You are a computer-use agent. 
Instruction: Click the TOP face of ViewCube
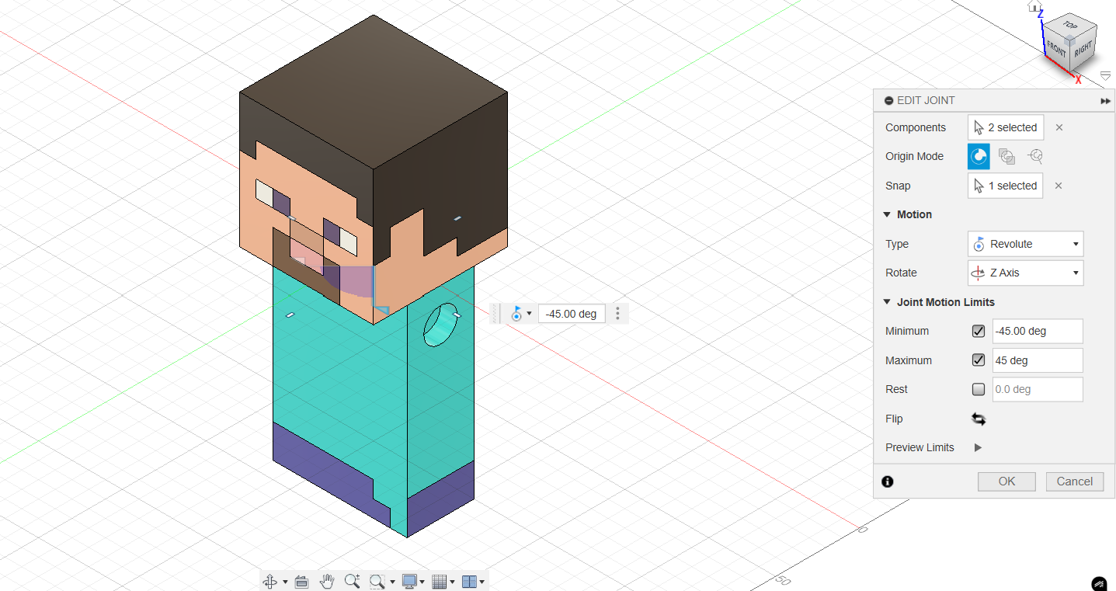point(1070,25)
